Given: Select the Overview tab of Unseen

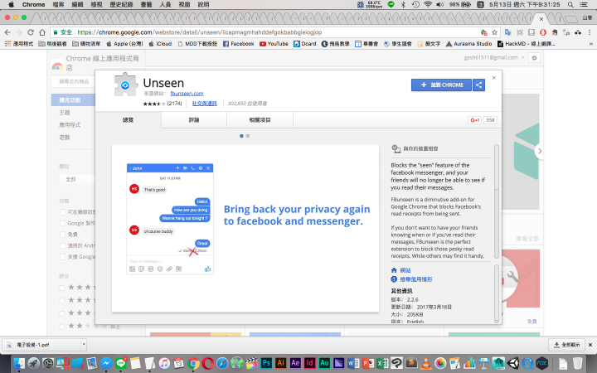Looking at the screenshot, I should pos(129,120).
